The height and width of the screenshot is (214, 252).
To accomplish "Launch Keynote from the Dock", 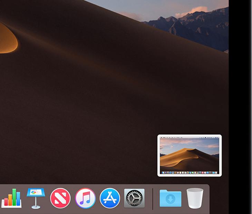I will [36, 198].
